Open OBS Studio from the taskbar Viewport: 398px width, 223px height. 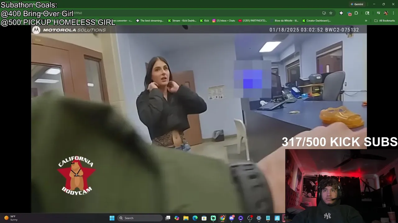coord(250,218)
